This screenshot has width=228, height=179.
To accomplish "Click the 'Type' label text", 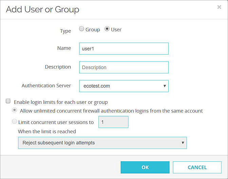I will coord(65,31).
